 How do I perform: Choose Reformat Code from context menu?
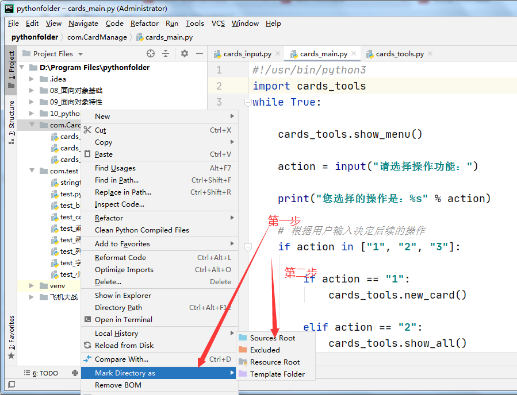click(159, 257)
